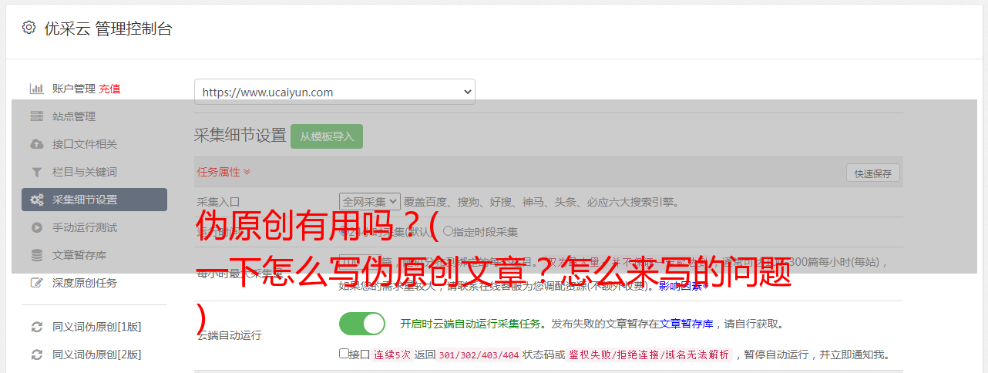Click the gear icon beside 优采云 管理控制台
The width and height of the screenshot is (988, 373).
(29, 28)
